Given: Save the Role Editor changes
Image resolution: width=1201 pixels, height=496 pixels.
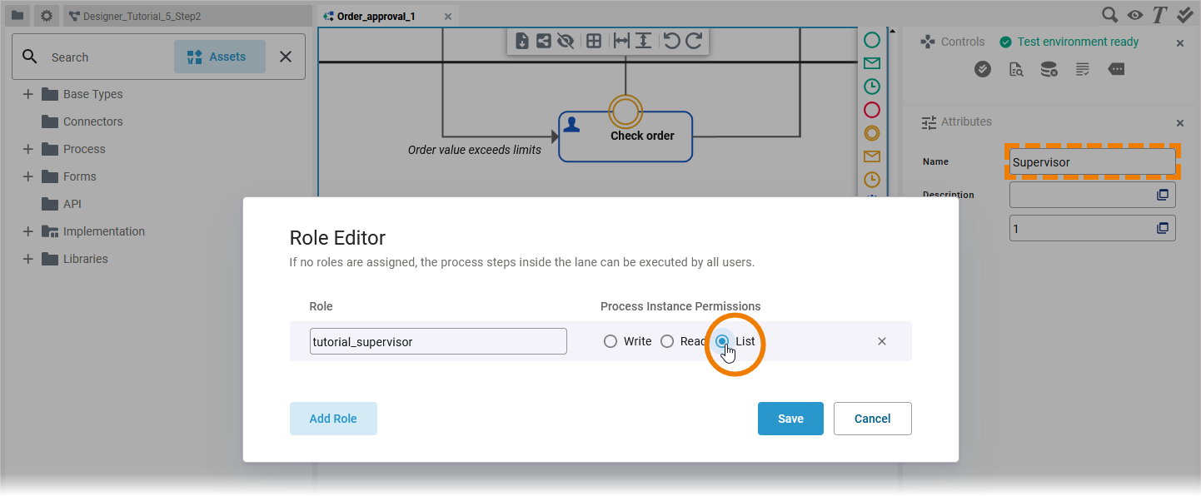Looking at the screenshot, I should pos(790,419).
